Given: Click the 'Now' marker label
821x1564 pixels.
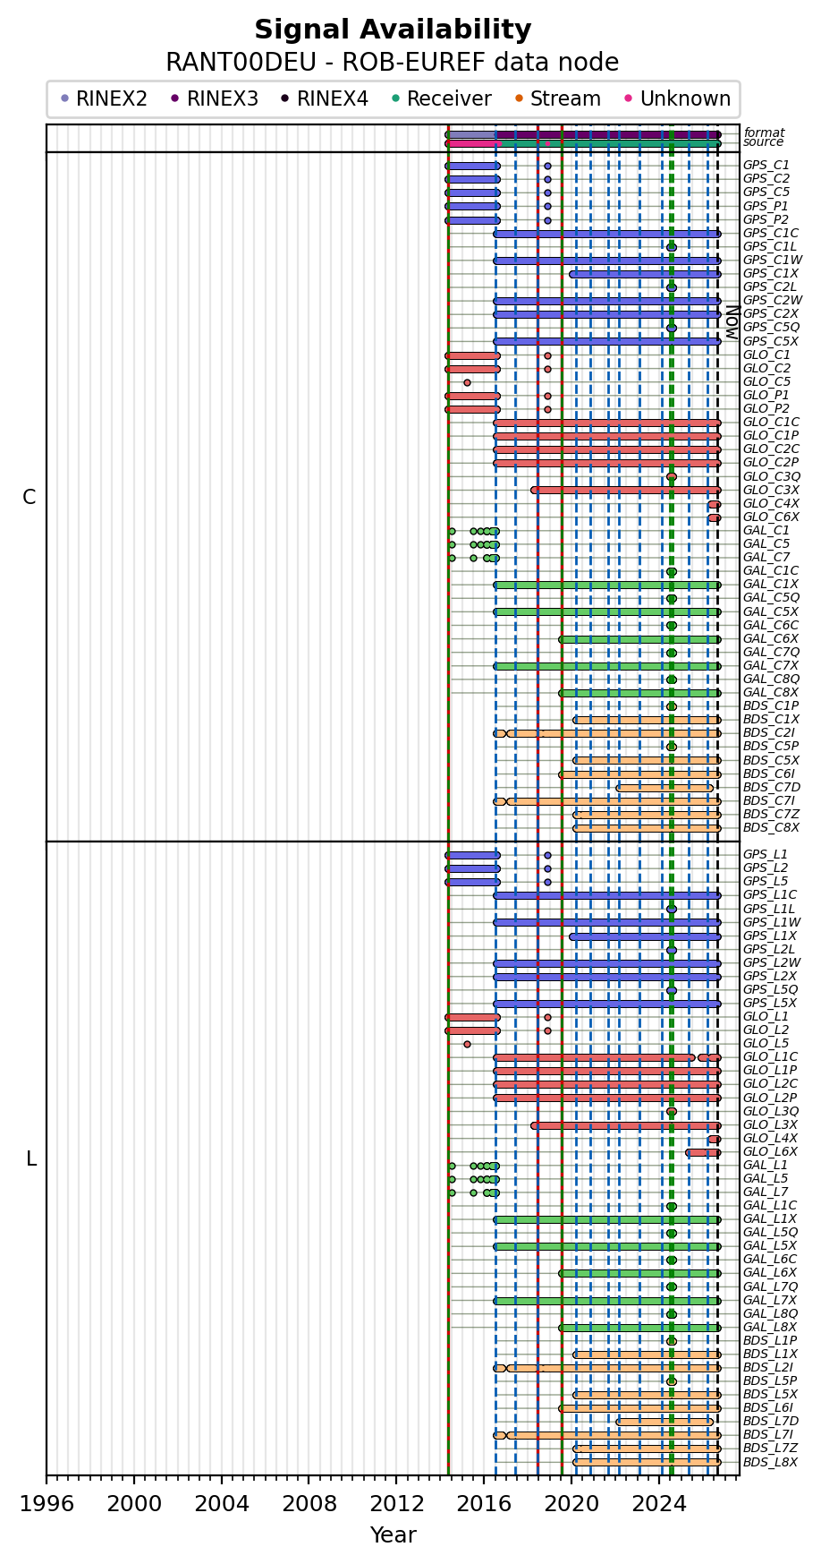Looking at the screenshot, I should [x=731, y=322].
